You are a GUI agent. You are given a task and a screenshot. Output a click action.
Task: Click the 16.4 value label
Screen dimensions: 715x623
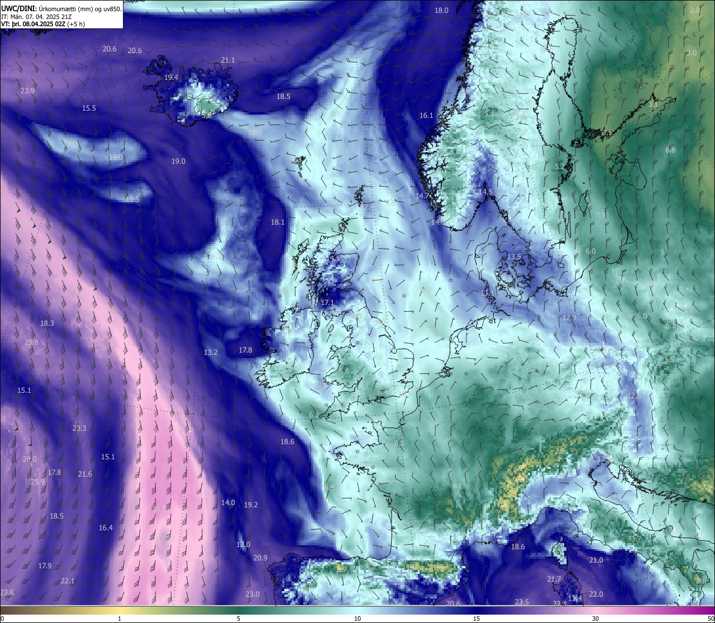click(x=106, y=527)
